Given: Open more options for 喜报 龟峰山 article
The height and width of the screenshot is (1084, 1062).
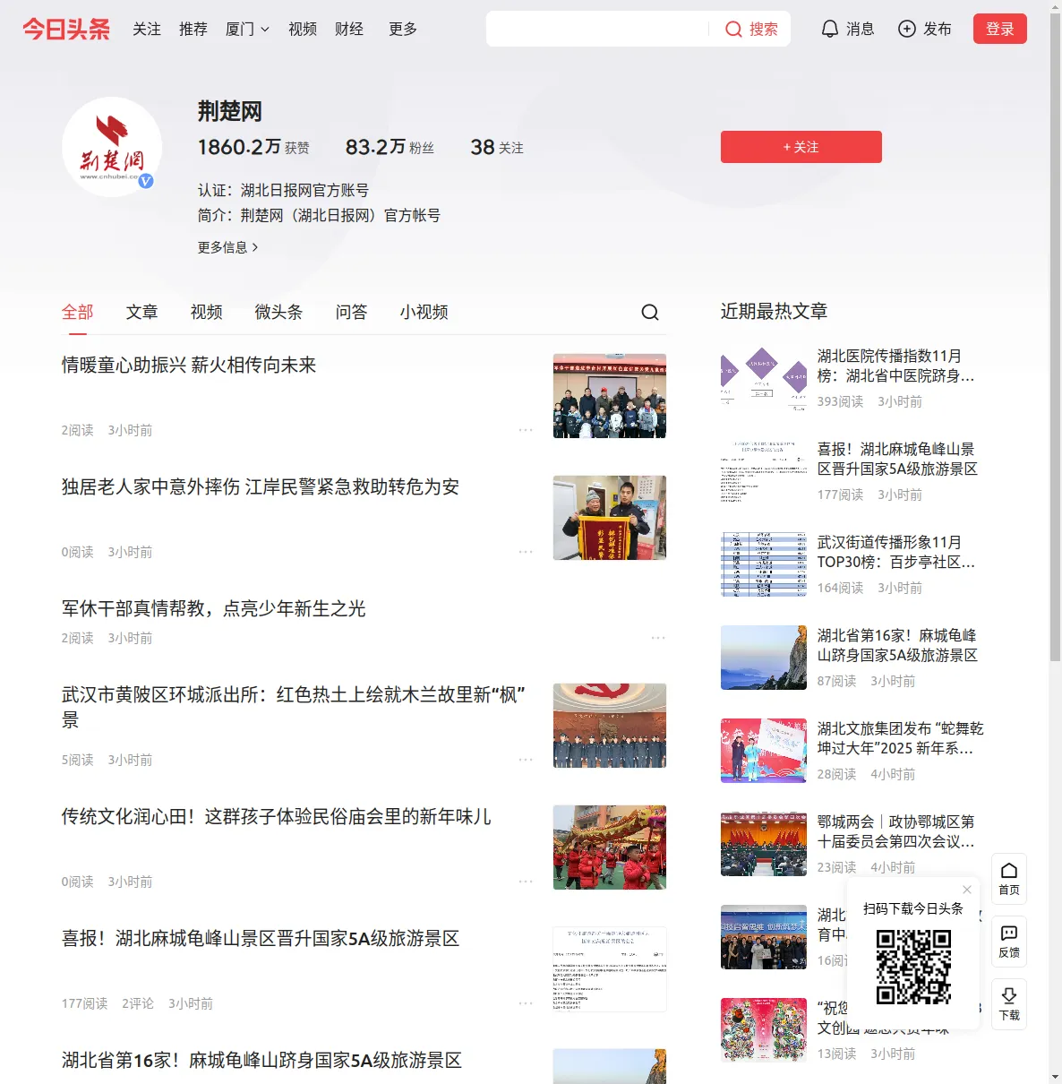Looking at the screenshot, I should pos(526,1003).
